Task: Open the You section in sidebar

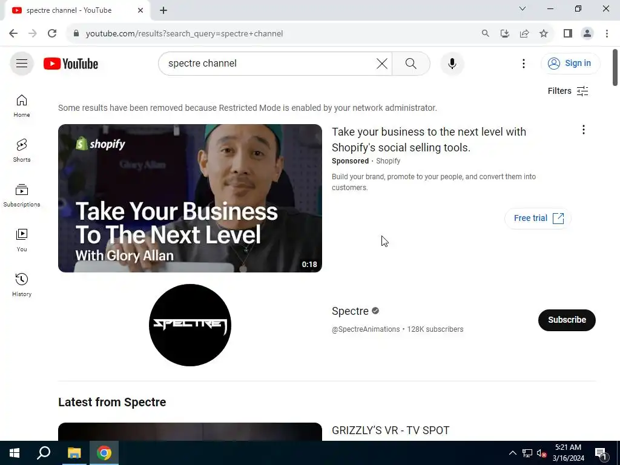Action: 22,240
